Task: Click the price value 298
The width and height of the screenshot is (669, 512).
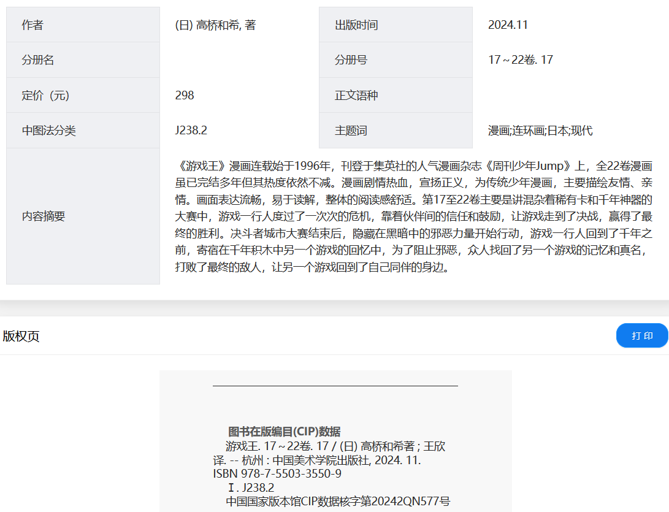Action: (185, 95)
